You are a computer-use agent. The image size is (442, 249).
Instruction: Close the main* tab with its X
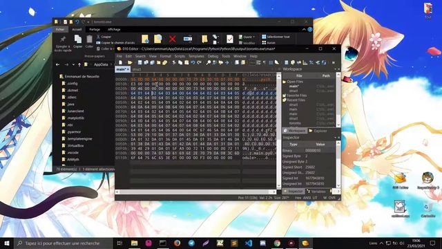pos(128,69)
